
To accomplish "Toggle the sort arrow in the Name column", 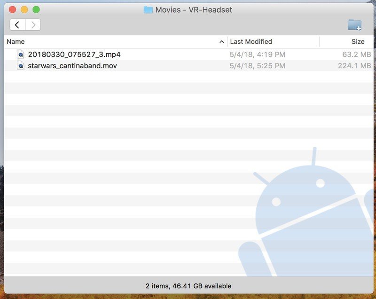I will tap(222, 42).
